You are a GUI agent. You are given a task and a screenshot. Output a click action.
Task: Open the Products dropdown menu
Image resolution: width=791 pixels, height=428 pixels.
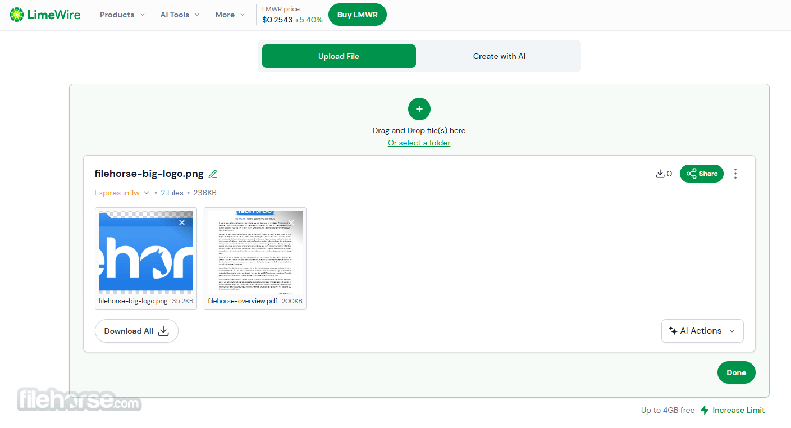(122, 15)
